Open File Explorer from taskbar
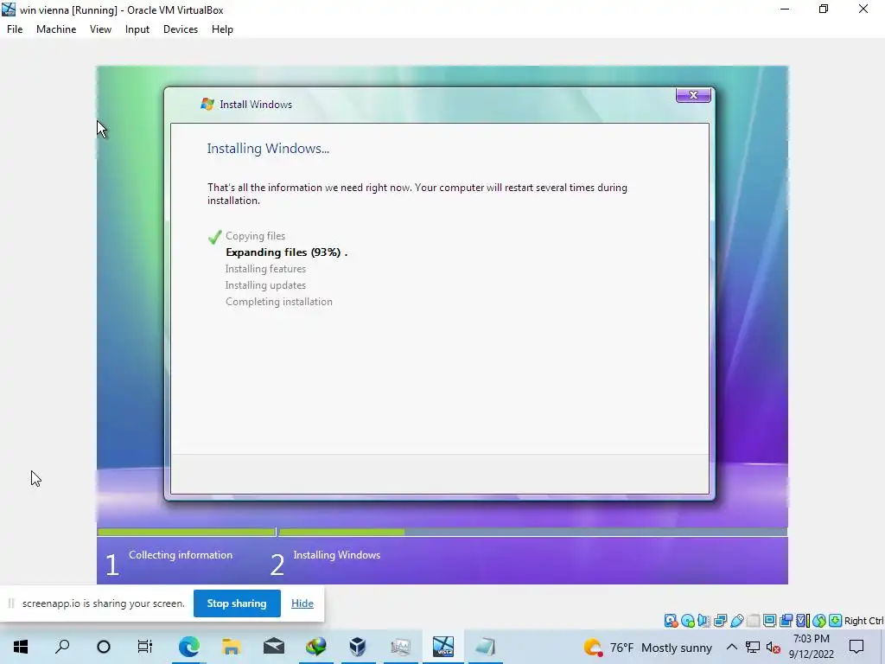885x664 pixels. click(232, 647)
